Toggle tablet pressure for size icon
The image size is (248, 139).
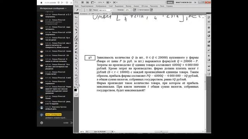coord(152,10)
